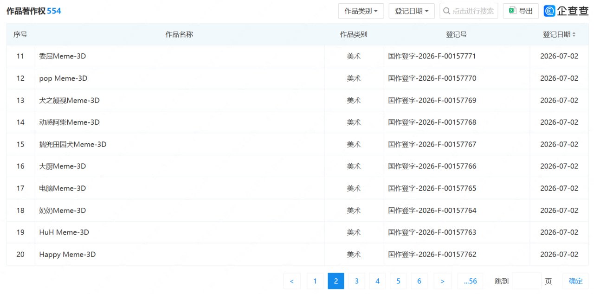Click the 确定 jump confirm button
Image resolution: width=594 pixels, height=294 pixels.
point(576,281)
